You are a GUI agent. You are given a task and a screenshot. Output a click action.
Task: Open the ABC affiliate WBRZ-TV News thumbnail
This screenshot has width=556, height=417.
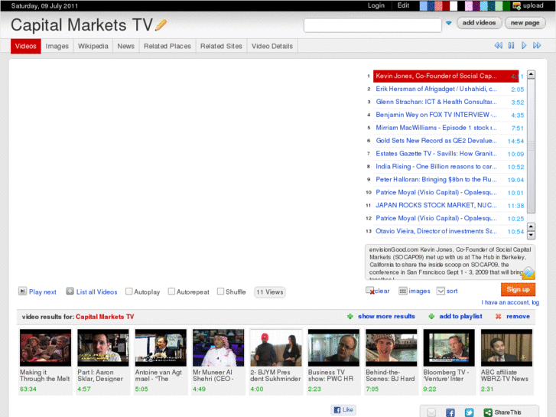[x=506, y=347]
